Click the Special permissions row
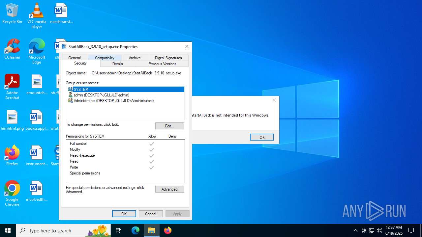422x237 pixels. tap(125, 173)
